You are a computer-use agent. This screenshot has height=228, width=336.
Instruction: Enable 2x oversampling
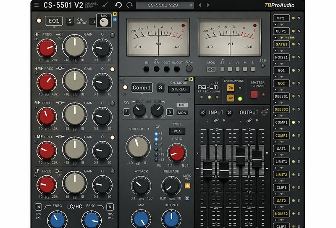pos(231,87)
